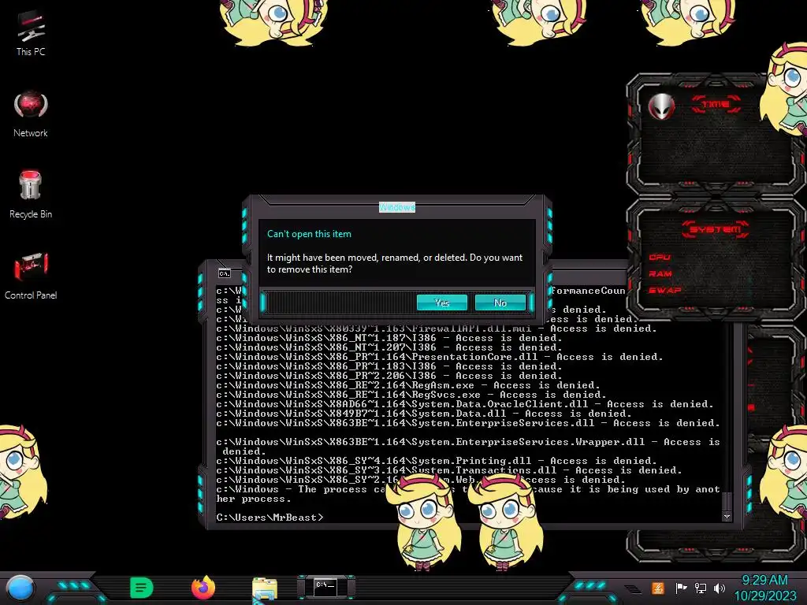
Task: Click No in the Windows dialog
Action: [500, 302]
